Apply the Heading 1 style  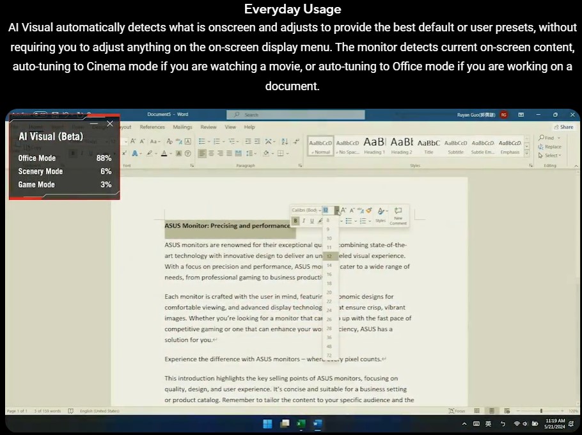374,146
